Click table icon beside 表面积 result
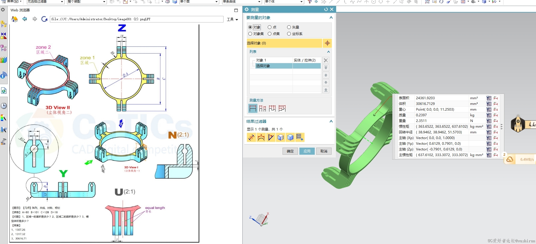 click(x=489, y=98)
